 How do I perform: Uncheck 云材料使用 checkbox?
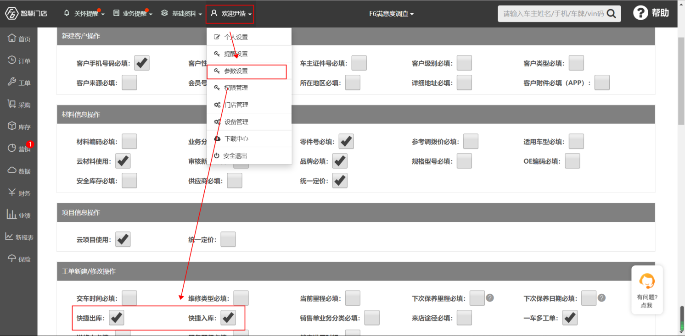(x=123, y=161)
